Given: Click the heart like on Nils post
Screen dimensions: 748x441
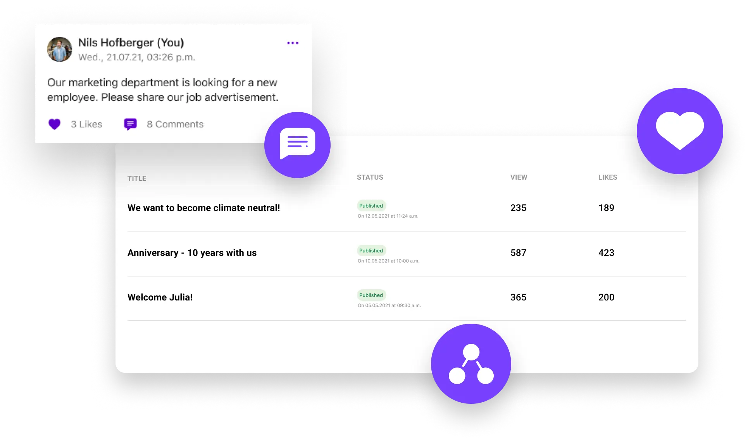Looking at the screenshot, I should coord(55,124).
